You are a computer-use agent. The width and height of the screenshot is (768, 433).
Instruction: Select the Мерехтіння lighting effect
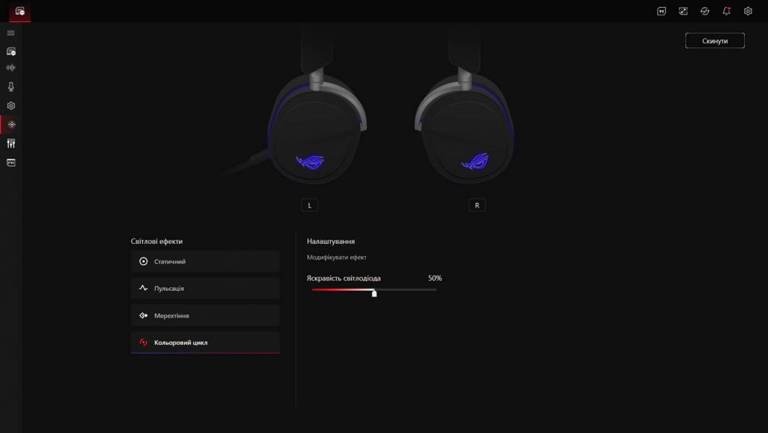coord(206,315)
